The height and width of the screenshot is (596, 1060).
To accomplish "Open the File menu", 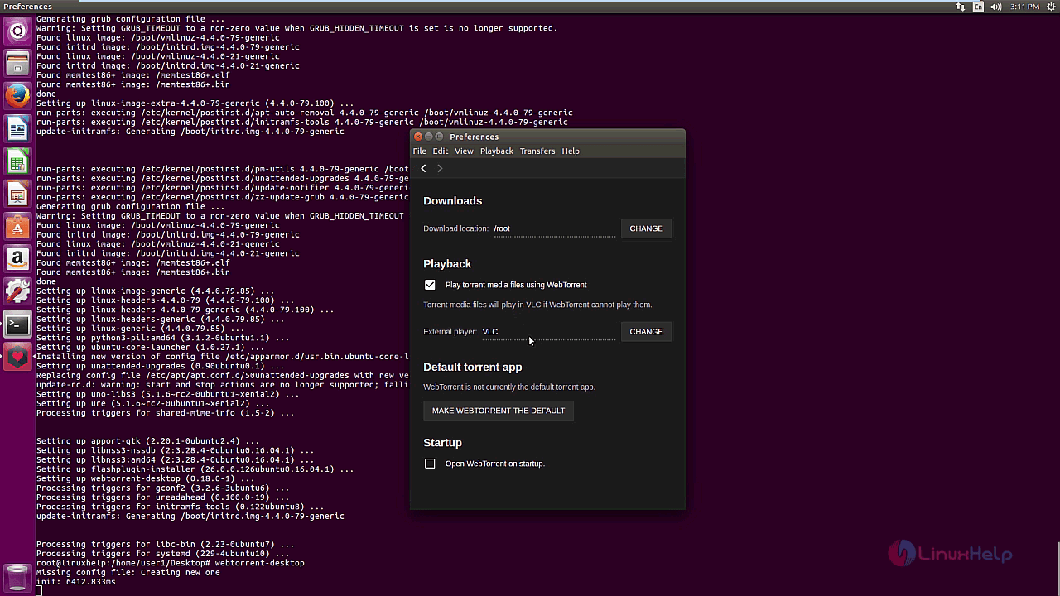I will (420, 151).
